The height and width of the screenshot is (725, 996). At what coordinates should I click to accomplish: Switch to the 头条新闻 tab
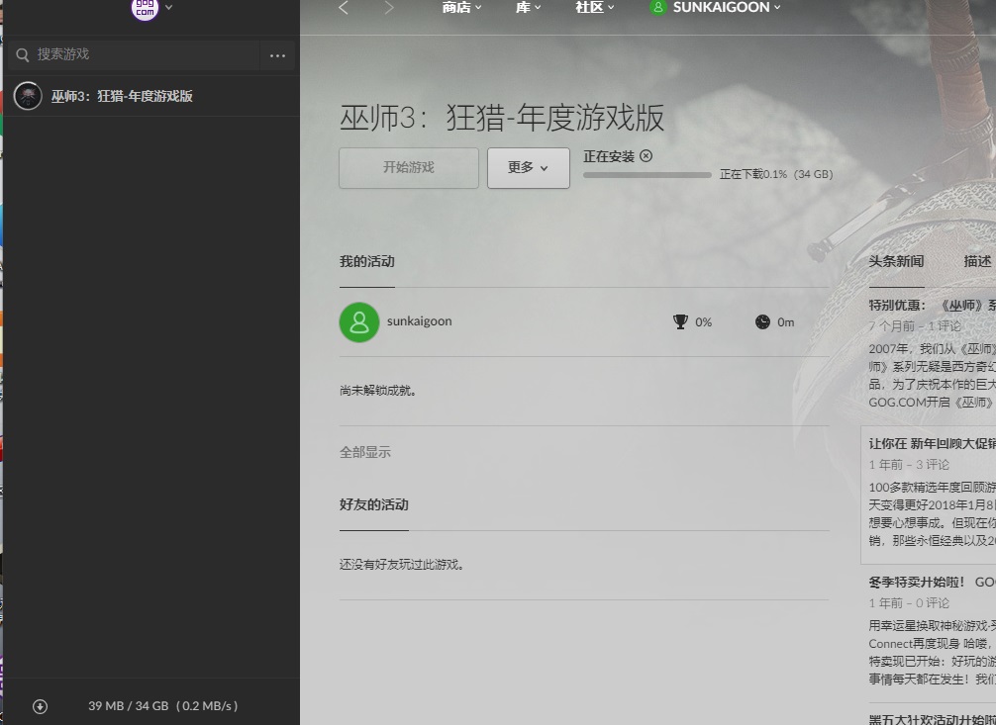(x=896, y=261)
